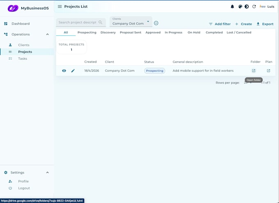Click the Export button
Image resolution: width=279 pixels, height=203 pixels.
tap(265, 24)
